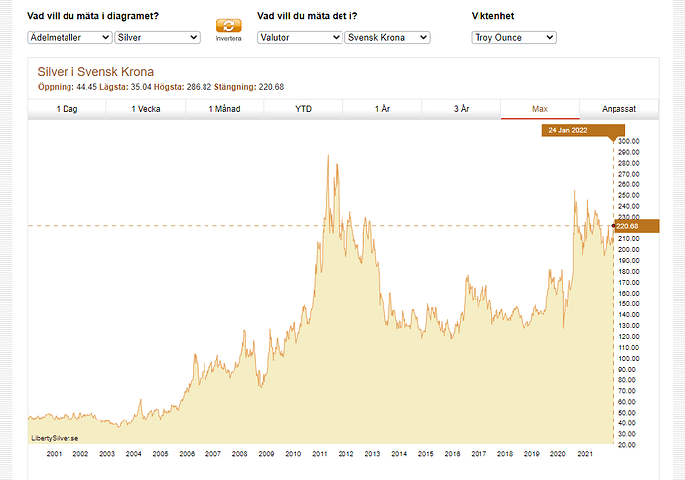Click the 2008 label on the year axis
Screen dimensions: 685x480
(x=239, y=453)
